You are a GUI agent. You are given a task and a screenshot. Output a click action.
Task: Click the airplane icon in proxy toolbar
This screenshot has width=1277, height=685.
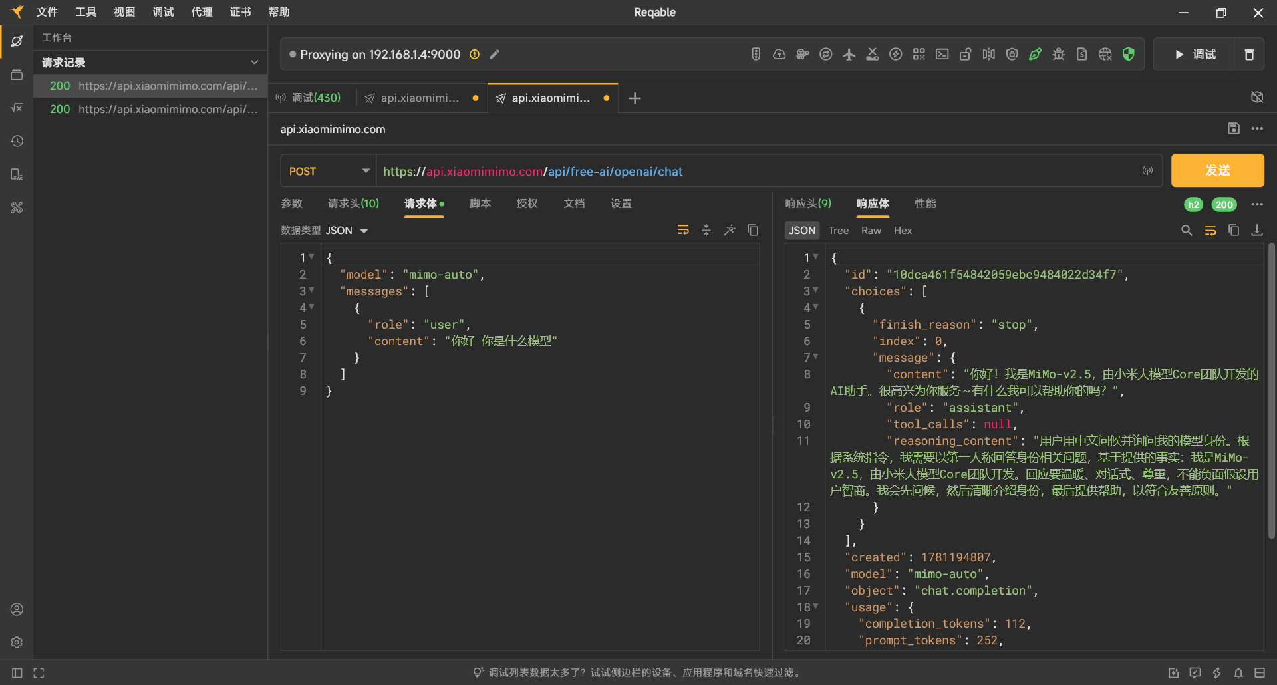click(x=849, y=55)
